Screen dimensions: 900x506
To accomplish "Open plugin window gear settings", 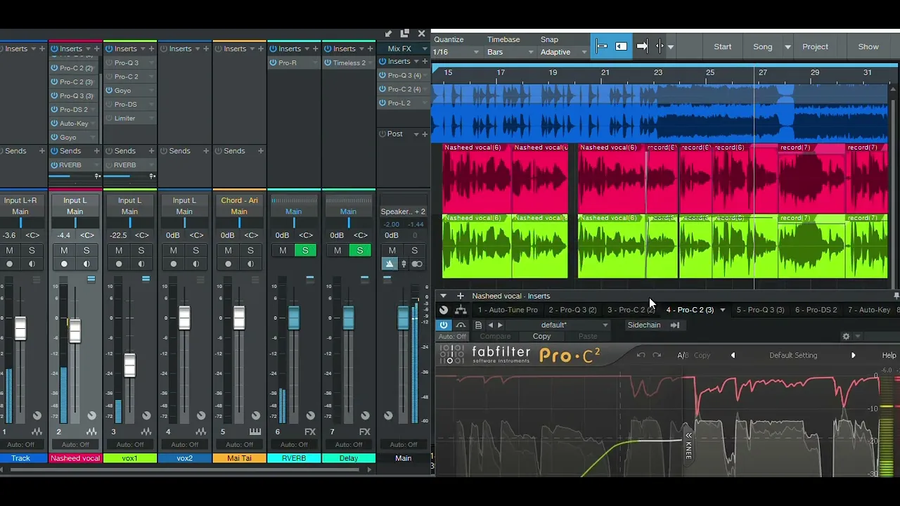I will click(x=846, y=337).
